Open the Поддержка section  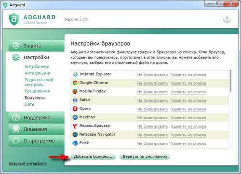click(x=37, y=118)
